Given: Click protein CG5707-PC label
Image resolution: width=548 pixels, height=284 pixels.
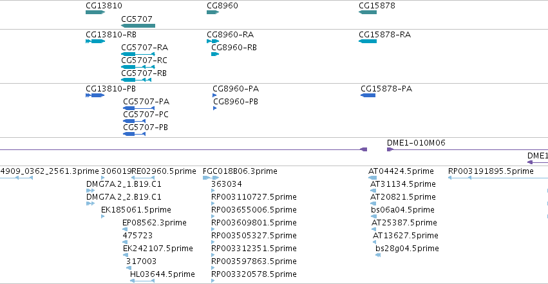Looking at the screenshot, I should click(146, 114).
